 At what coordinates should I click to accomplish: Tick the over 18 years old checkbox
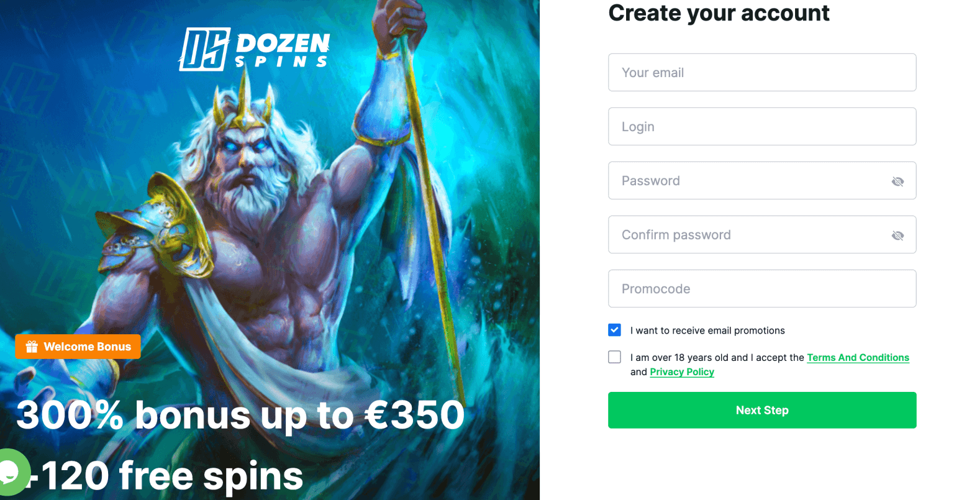tap(614, 357)
